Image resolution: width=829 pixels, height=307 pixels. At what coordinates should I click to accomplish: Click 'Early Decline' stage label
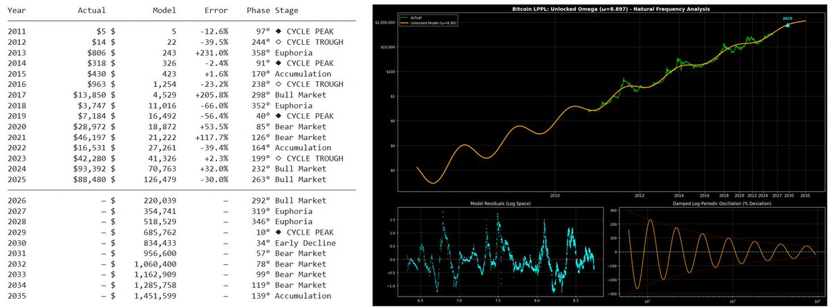click(x=305, y=243)
